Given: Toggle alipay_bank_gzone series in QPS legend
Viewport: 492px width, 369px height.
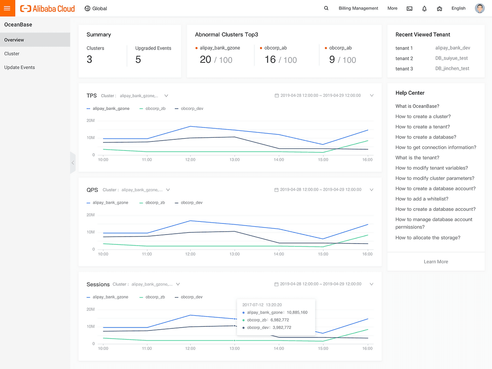Looking at the screenshot, I should tap(107, 203).
